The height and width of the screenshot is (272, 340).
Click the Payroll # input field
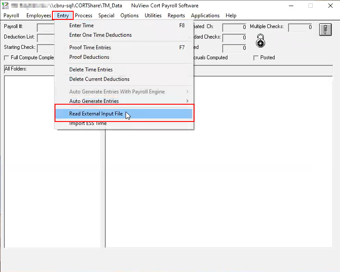pos(46,28)
